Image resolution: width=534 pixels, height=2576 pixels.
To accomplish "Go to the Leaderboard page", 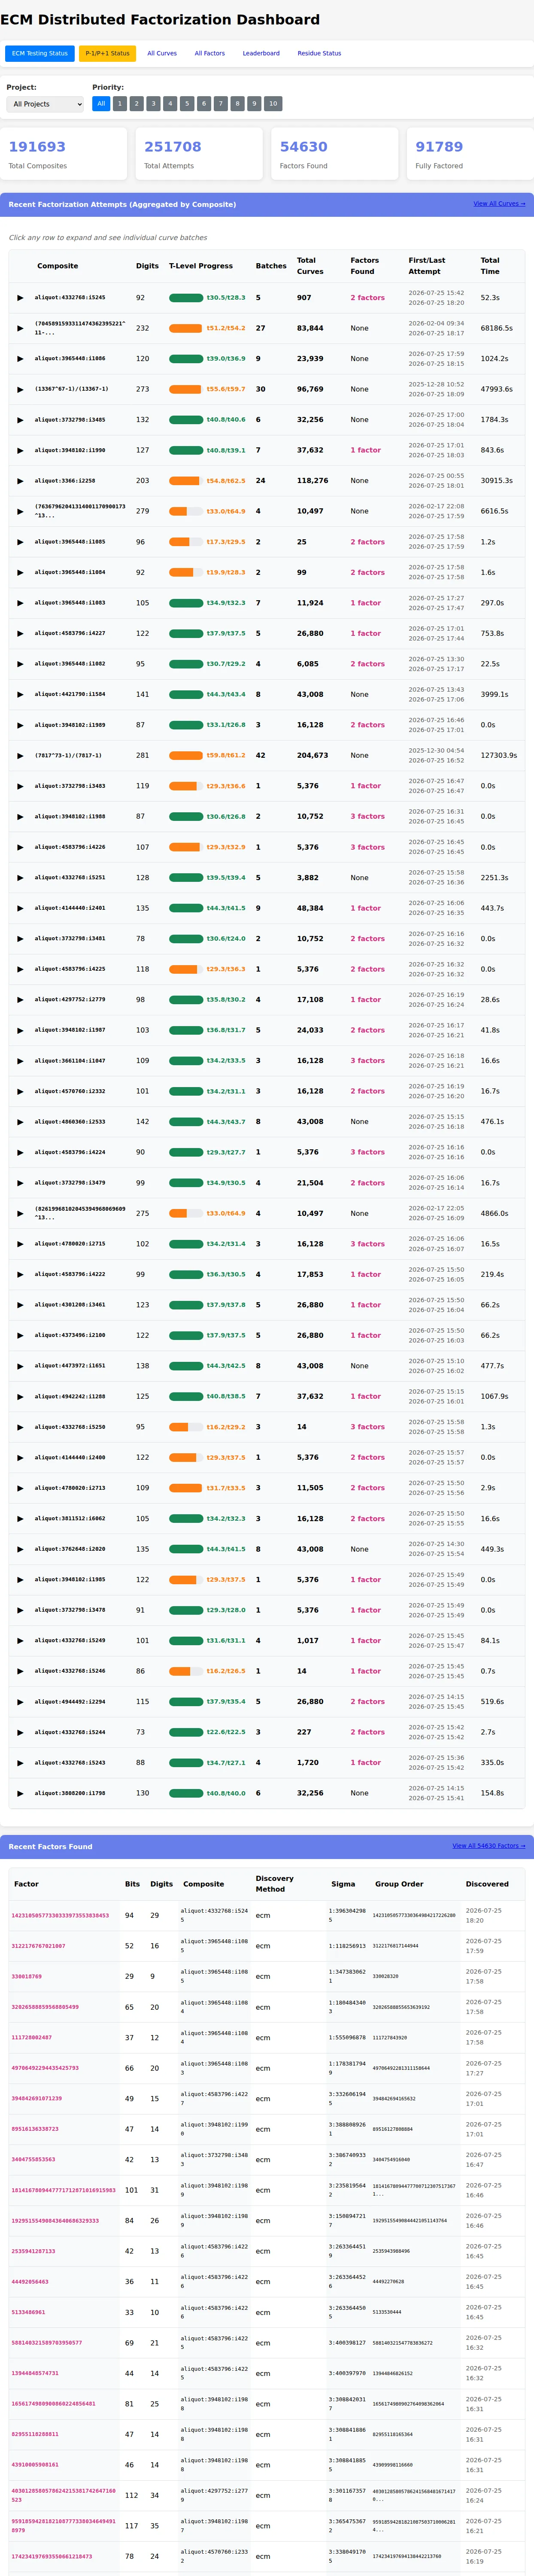I will tap(261, 53).
